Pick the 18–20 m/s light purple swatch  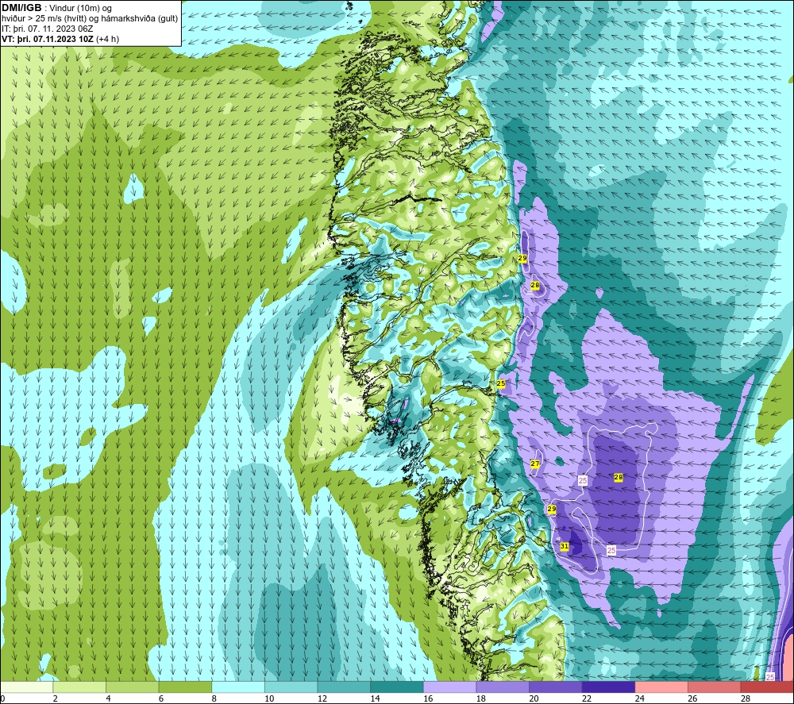(503, 687)
